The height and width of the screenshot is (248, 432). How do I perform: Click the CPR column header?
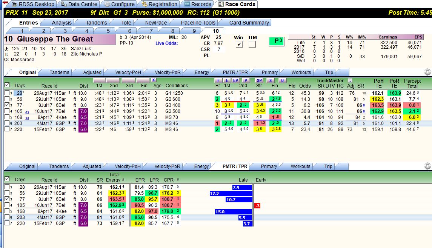coord(168,180)
